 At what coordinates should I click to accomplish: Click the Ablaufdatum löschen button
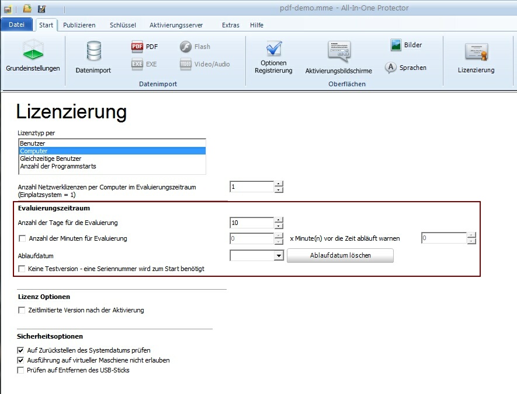(x=339, y=255)
